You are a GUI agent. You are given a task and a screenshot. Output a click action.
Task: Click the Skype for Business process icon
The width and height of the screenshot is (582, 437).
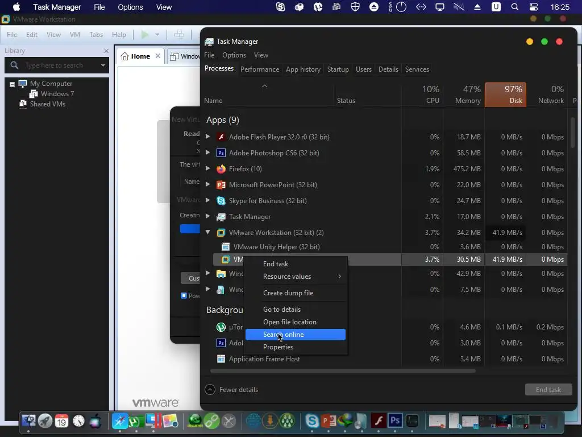coord(221,201)
